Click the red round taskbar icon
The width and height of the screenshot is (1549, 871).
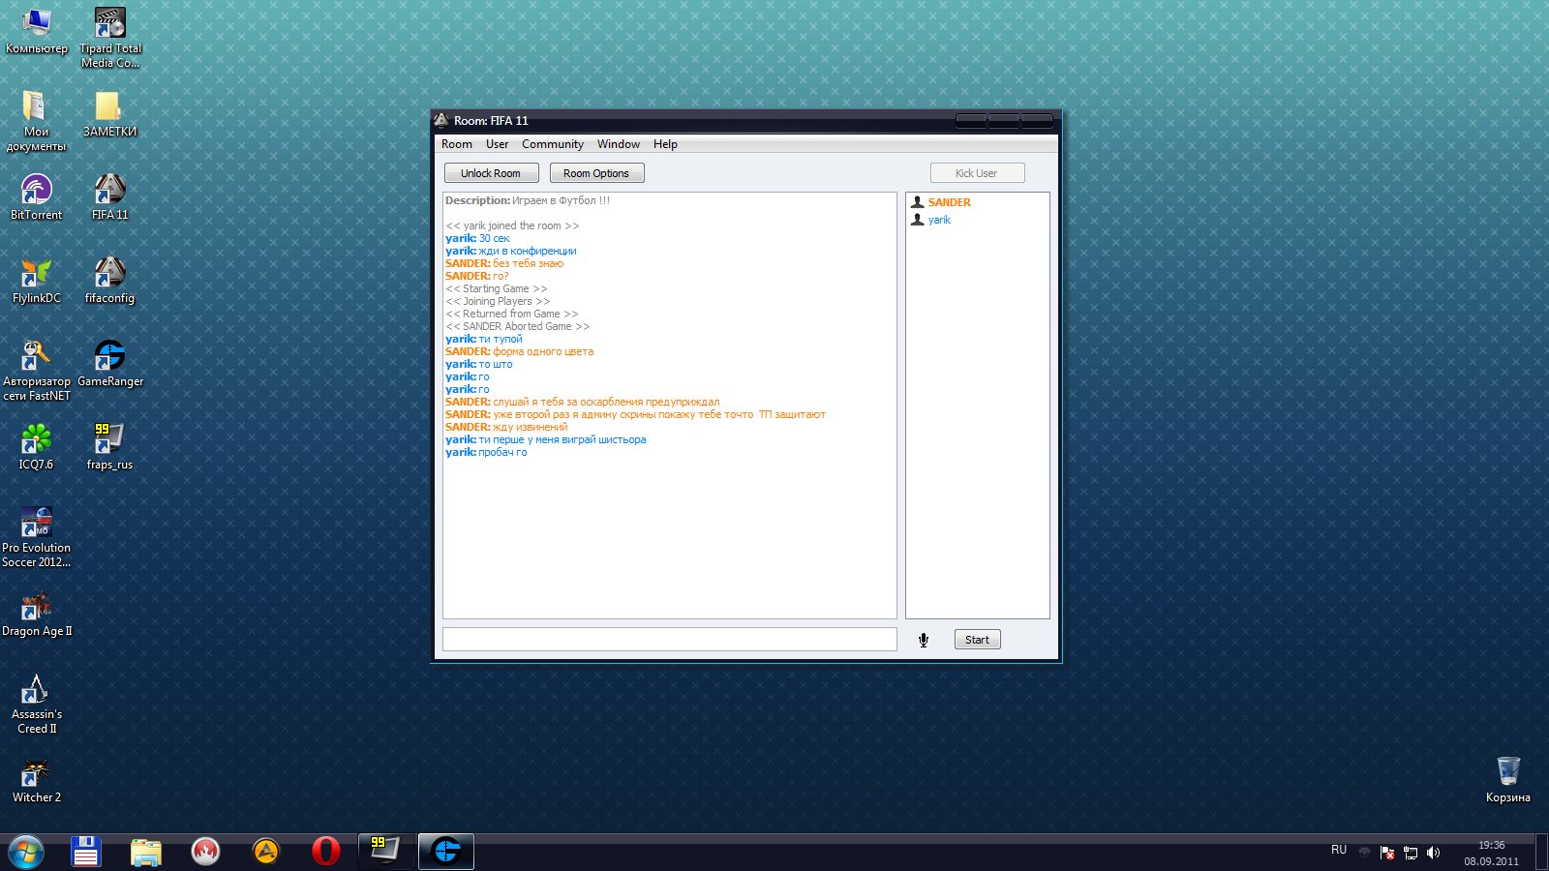206,852
